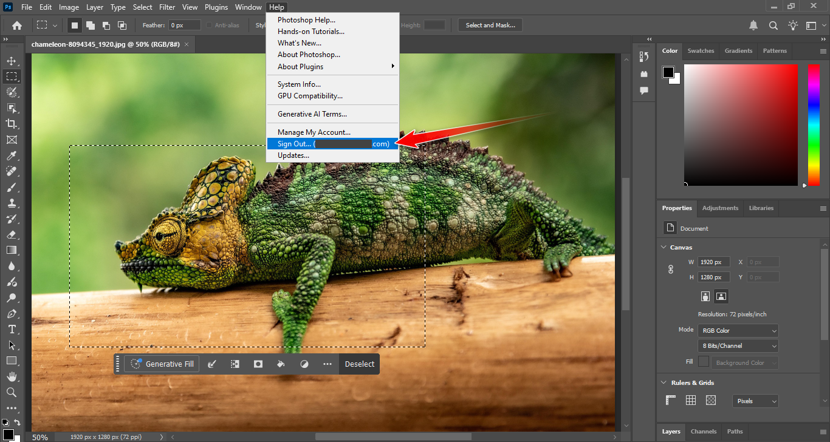830x442 pixels.
Task: Select the Move tool
Action: point(11,61)
